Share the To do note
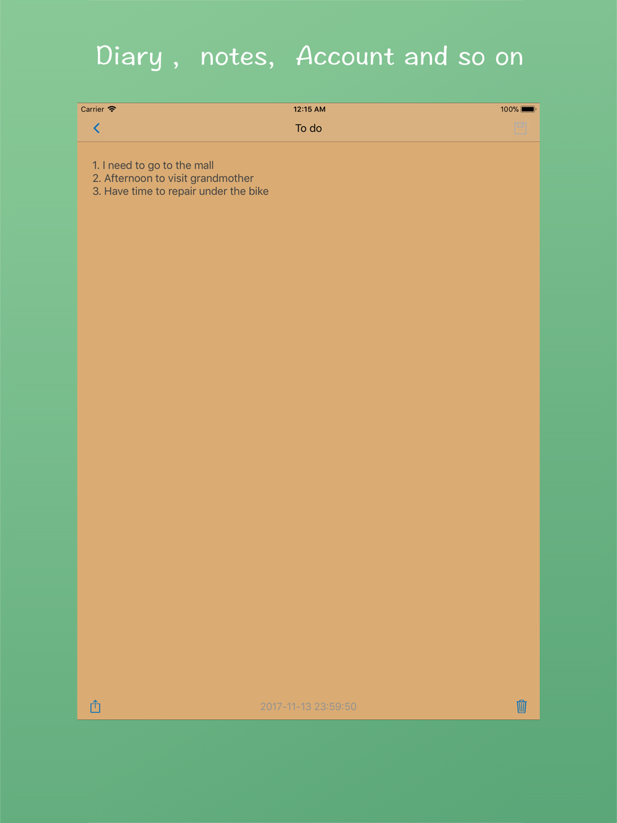Viewport: 617px width, 823px height. click(95, 706)
